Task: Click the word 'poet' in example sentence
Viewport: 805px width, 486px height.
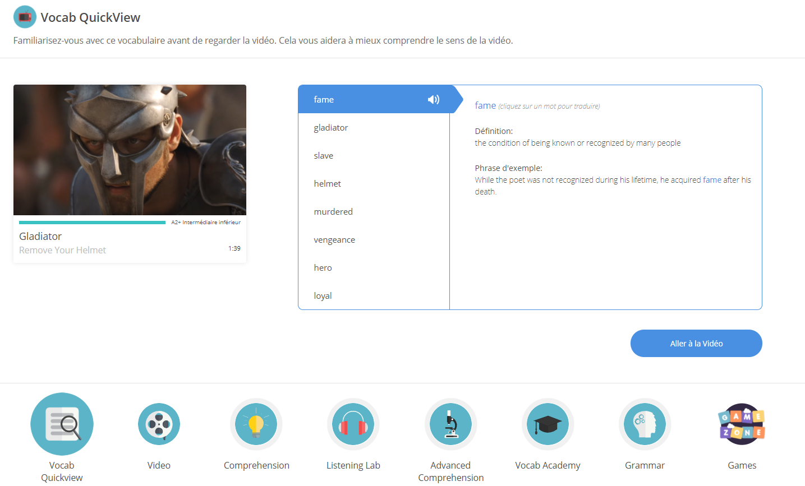Action: pos(517,180)
